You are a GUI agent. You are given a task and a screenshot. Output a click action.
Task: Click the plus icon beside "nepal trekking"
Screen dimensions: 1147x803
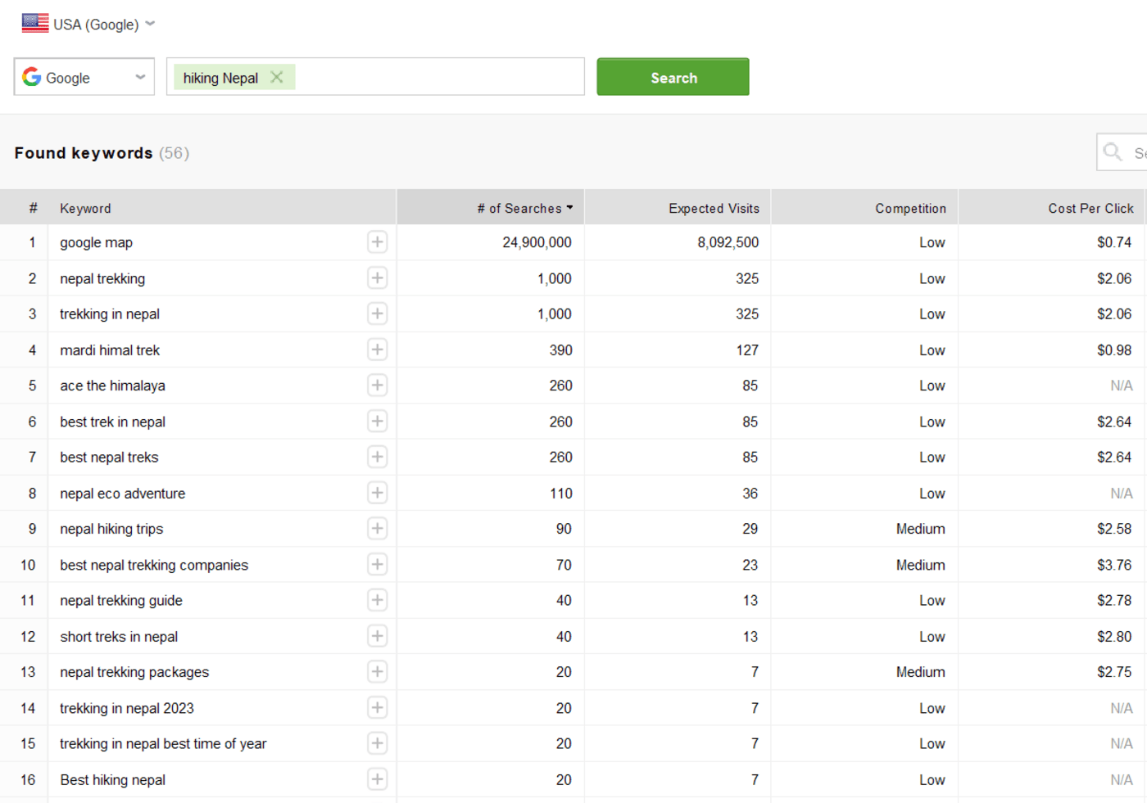click(x=377, y=278)
